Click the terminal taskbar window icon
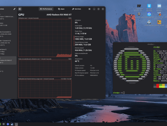This screenshot has height=126, width=167. tap(16, 124)
